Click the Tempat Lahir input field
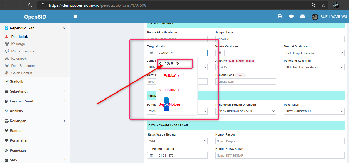This screenshot has width=349, height=163. tap(280, 39)
